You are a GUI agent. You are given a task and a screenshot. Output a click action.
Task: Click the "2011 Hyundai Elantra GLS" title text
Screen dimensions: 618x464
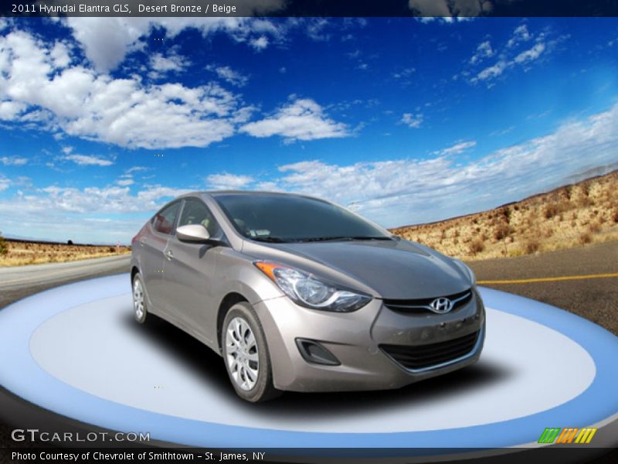(x=71, y=9)
